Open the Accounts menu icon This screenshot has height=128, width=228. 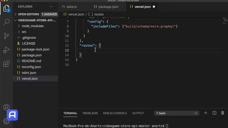coord(6,107)
